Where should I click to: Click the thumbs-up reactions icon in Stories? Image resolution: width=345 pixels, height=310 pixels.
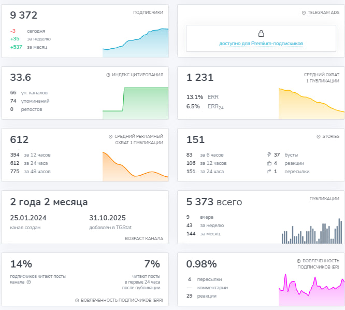(268, 163)
